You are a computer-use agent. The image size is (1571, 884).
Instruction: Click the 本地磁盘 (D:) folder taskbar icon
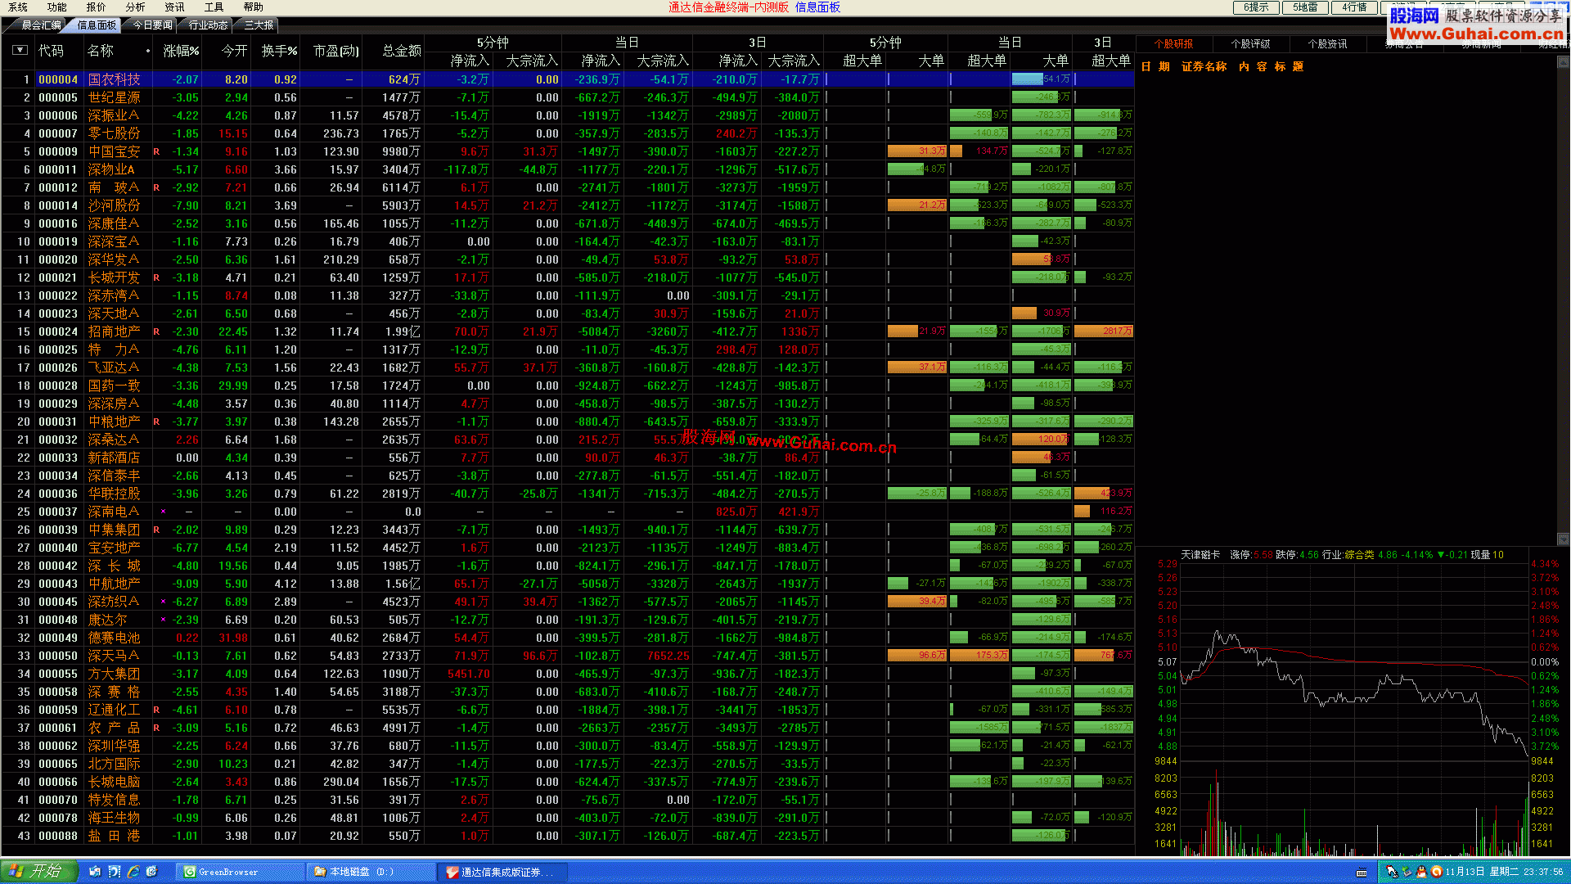pyautogui.click(x=371, y=872)
